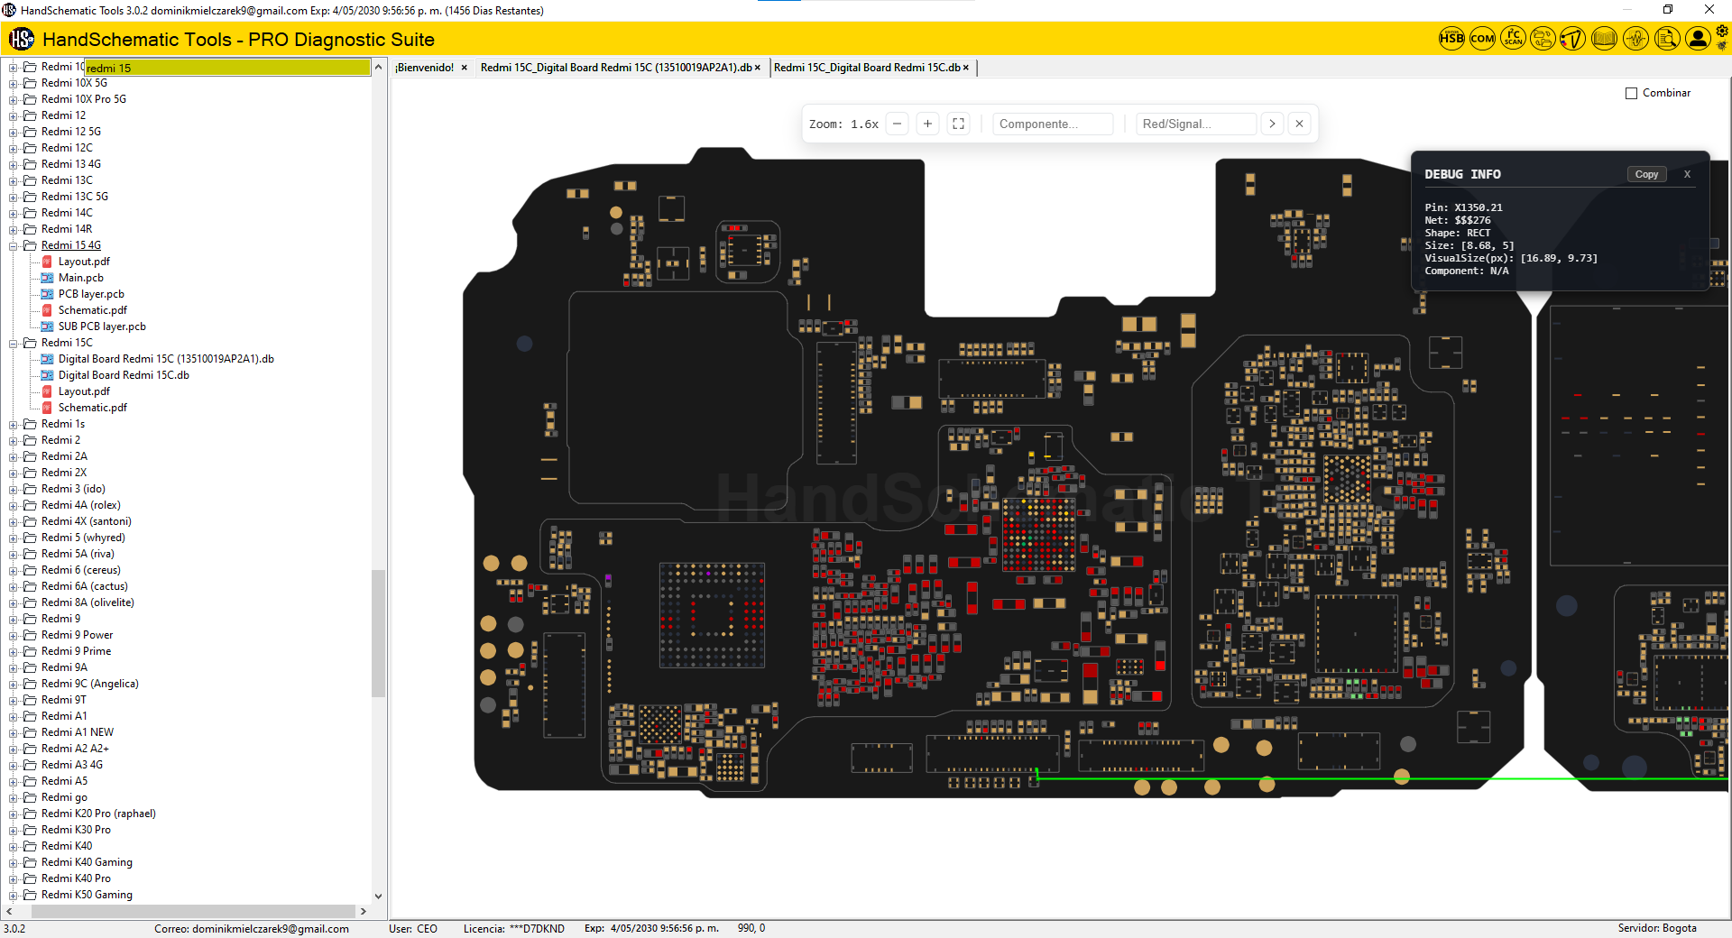Select the Redmi 9C (Angelica) folder

tap(89, 684)
